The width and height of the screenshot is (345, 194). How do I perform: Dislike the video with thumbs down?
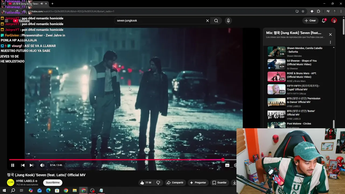pos(158,183)
